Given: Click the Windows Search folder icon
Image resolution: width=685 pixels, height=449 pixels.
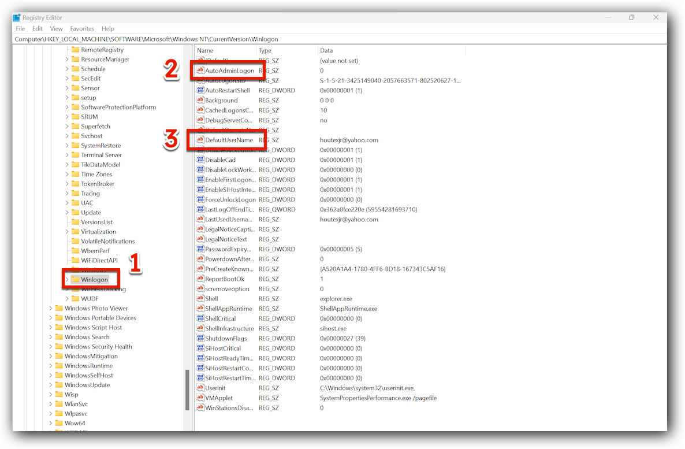Looking at the screenshot, I should (59, 337).
